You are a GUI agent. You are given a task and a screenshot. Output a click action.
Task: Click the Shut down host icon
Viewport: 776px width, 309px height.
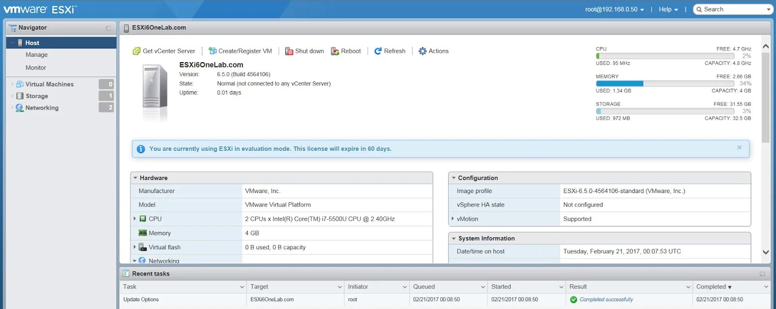point(289,51)
